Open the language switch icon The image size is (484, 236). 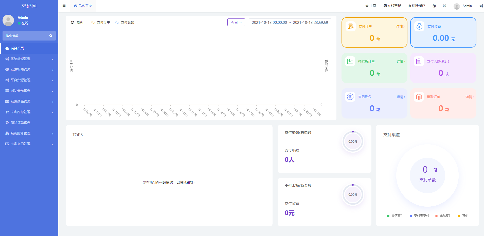tap(434, 6)
